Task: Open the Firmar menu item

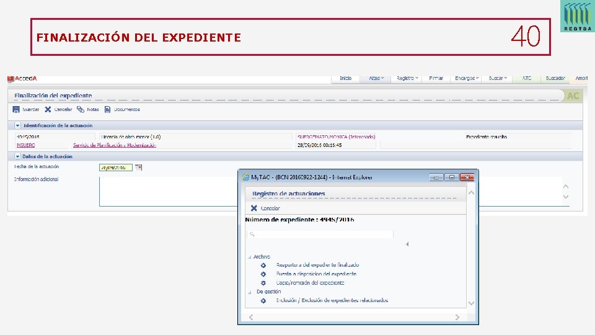Action: tap(436, 78)
